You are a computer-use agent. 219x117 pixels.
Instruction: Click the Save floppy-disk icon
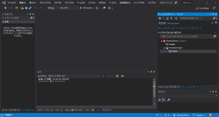coord(26,8)
